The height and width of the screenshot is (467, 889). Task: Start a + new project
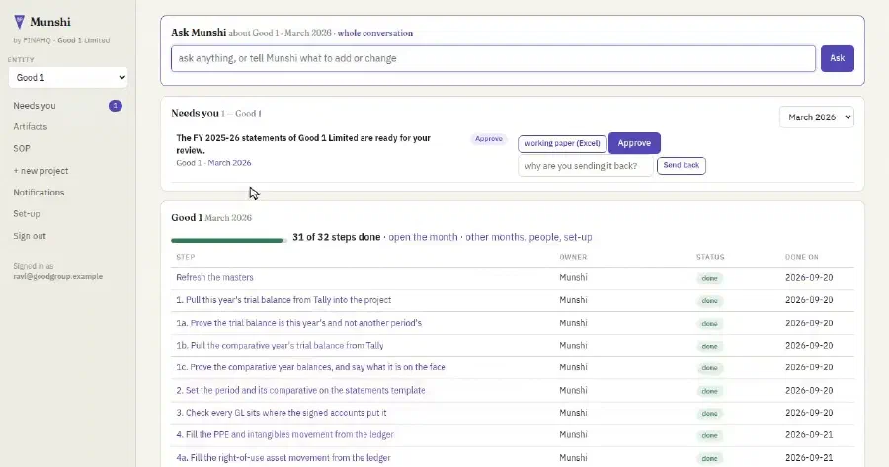[x=40, y=171]
